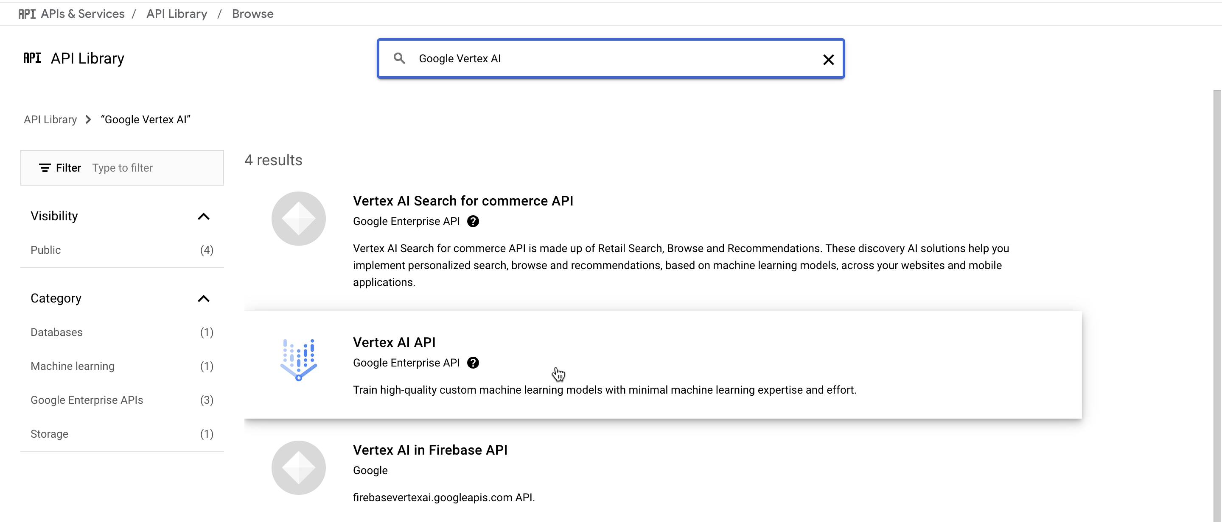Open Vertex AI Search for commerce API result
The image size is (1222, 522).
(462, 201)
